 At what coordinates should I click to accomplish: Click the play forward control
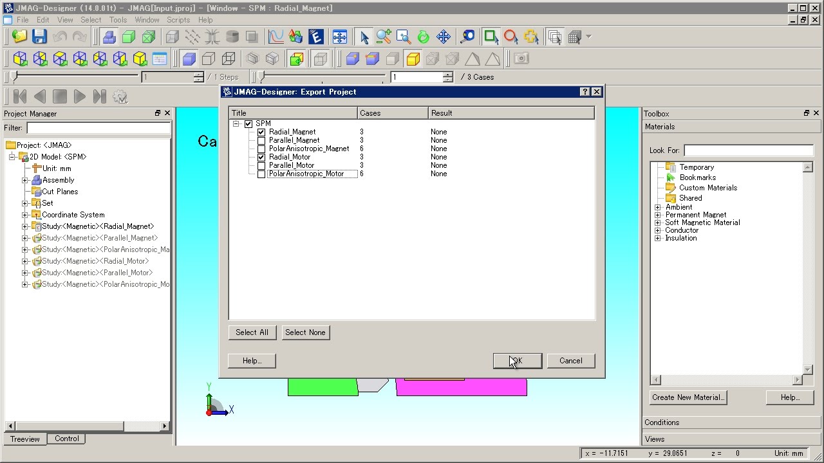(x=80, y=96)
